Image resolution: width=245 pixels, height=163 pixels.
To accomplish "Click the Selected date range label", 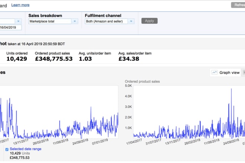I will click(26, 149).
